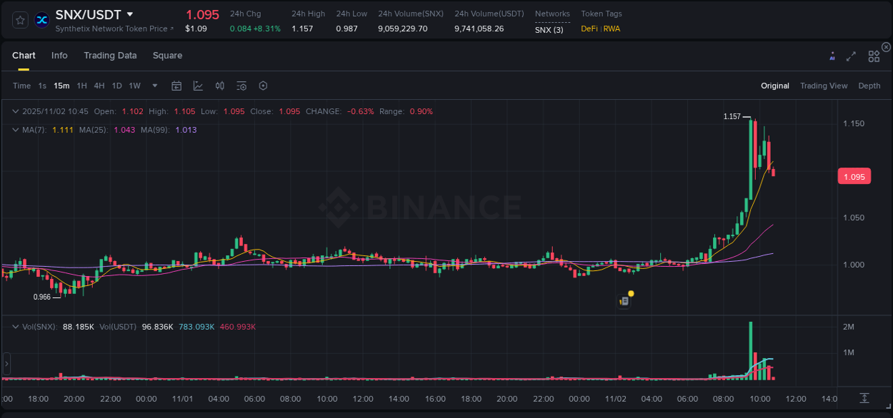Screen dimensions: 893x418
Task: Open chart settings via hexagon icon
Action: point(263,86)
